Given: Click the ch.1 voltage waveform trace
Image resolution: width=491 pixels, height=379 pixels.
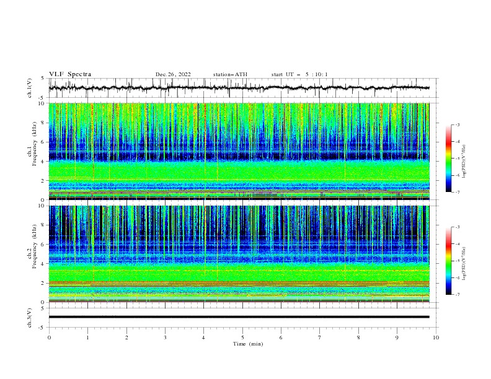Looking at the screenshot, I should tap(239, 88).
